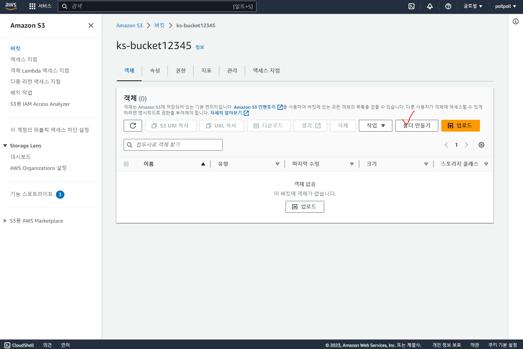Open AWS Organizations 설정
Screen dimensions: 523x349
click(x=38, y=168)
